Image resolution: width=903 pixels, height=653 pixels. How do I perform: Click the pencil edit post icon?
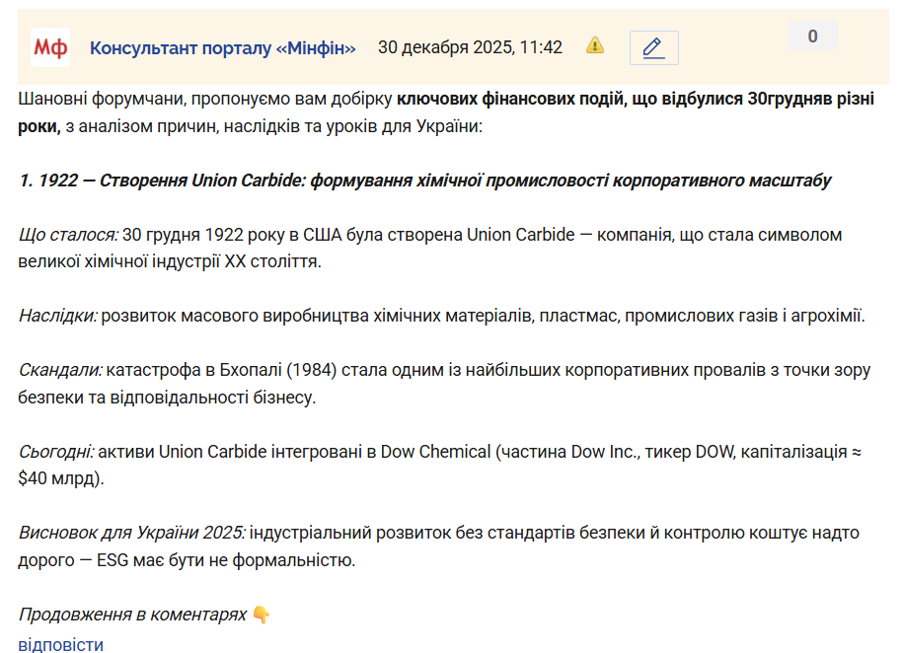[652, 47]
